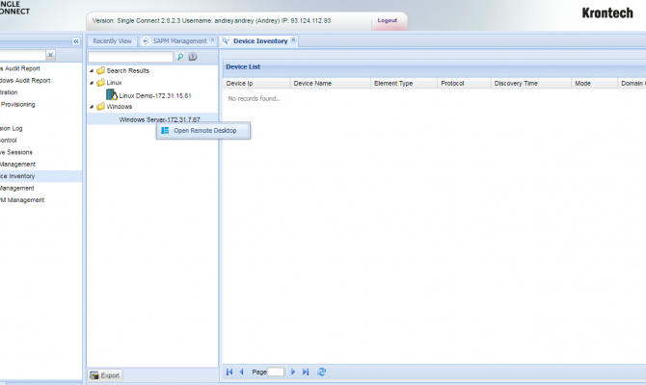Click the search magnifier icon in device tree

pyautogui.click(x=180, y=57)
